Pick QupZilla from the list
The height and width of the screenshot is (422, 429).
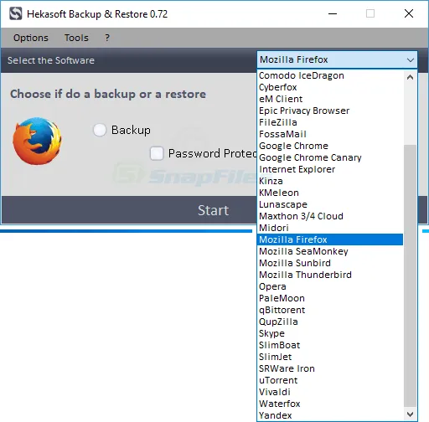(x=330, y=322)
